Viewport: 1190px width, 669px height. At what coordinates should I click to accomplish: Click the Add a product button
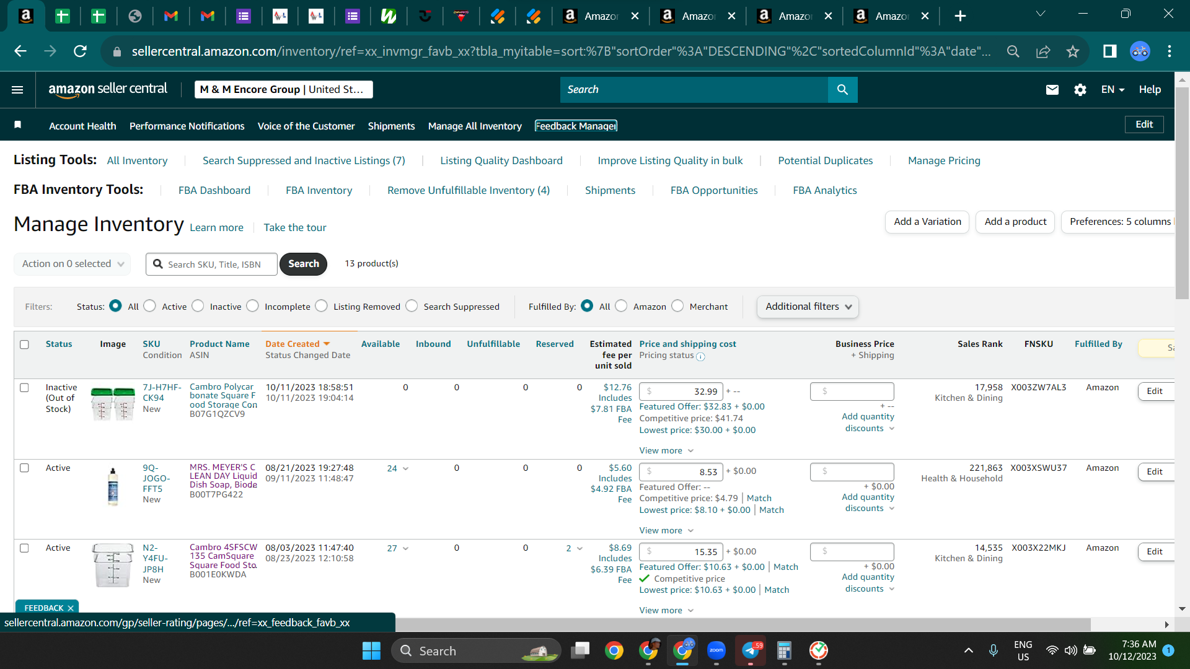point(1015,222)
